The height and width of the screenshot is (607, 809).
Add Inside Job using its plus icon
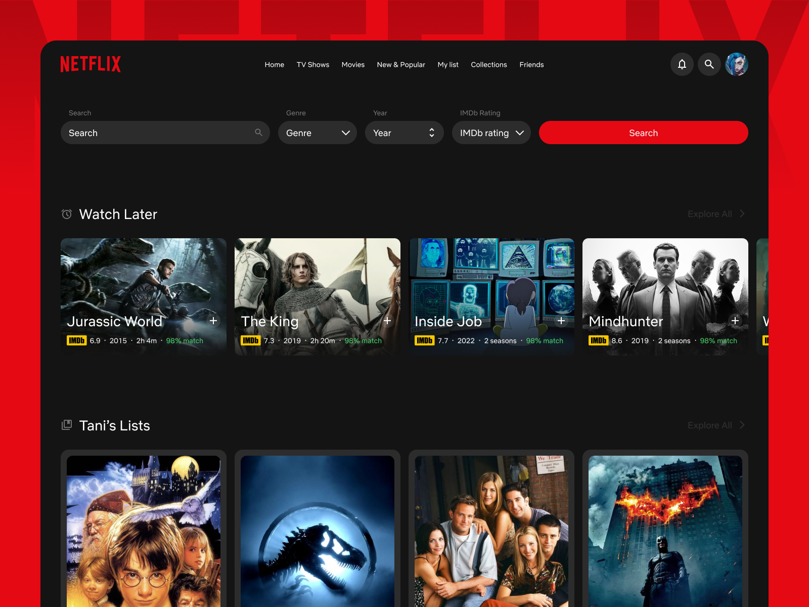click(561, 321)
